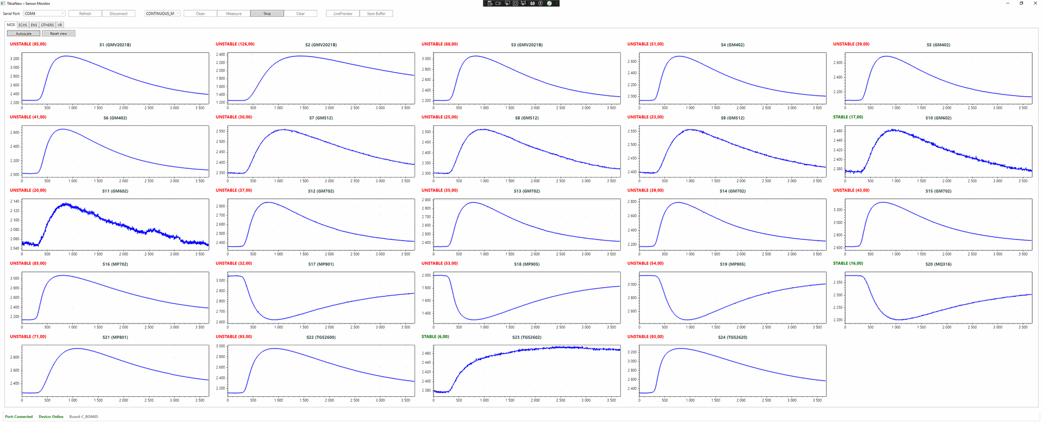Screen dimensions: 1043x424
Task: Click the Clear button
Action: (x=300, y=14)
